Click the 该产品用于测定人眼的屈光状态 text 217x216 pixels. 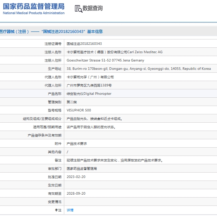click(91, 127)
